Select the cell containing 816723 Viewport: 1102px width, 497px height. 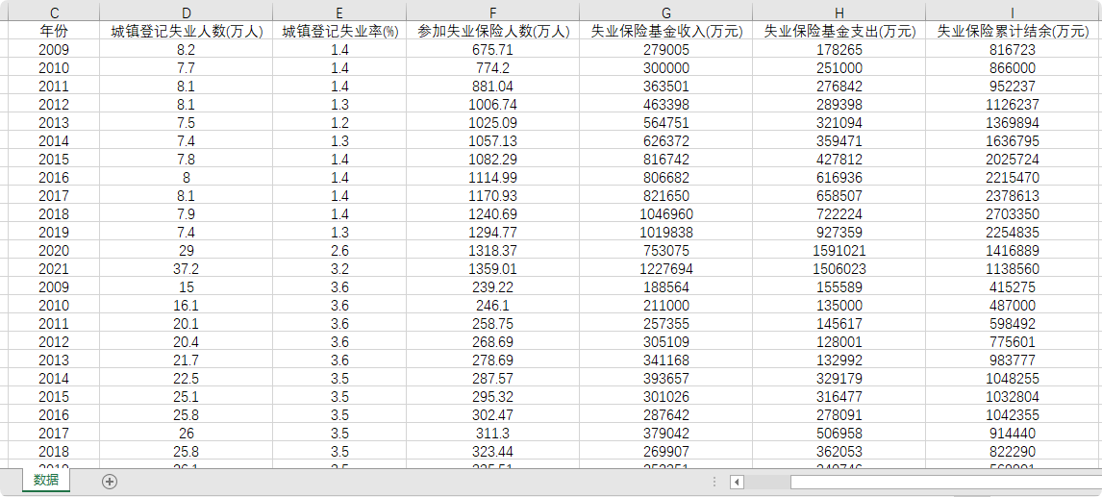(x=1013, y=49)
